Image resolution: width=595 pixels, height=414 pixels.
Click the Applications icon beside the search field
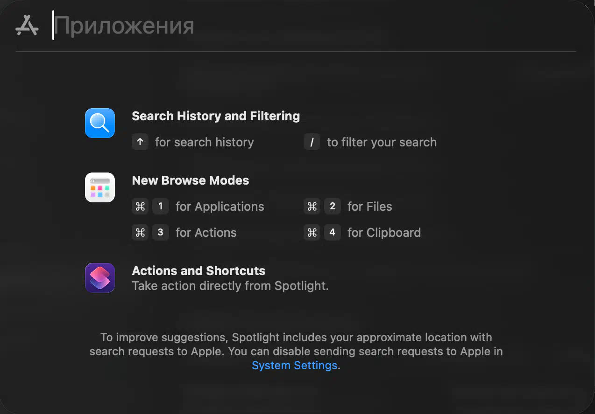(x=27, y=26)
